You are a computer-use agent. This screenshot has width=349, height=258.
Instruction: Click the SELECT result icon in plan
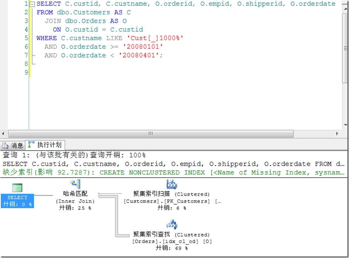click(17, 188)
